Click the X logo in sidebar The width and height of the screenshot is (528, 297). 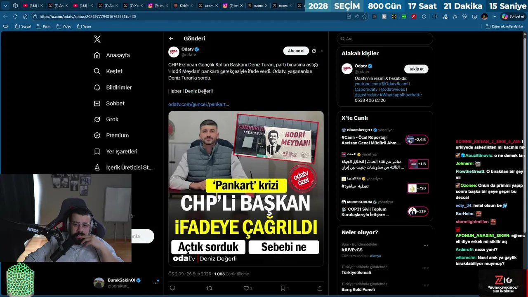pos(97,39)
